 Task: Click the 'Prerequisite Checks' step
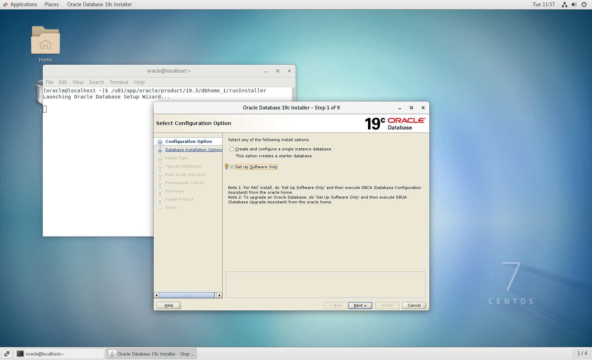(185, 183)
